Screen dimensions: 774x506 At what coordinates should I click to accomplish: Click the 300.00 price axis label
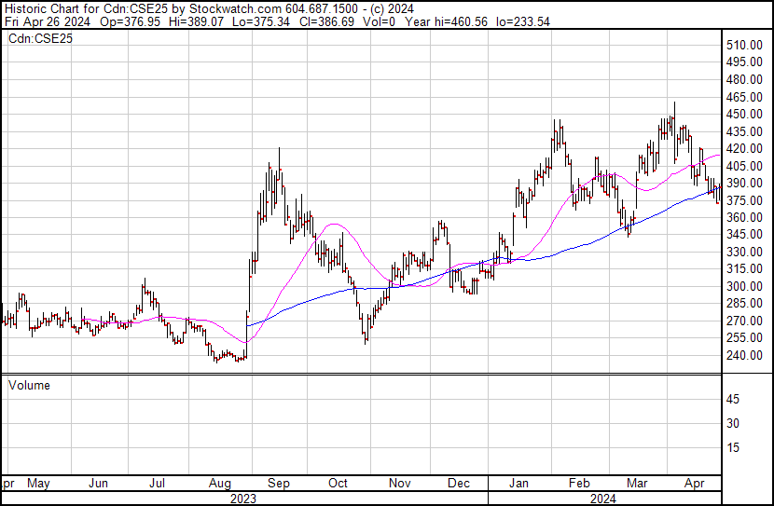pyautogui.click(x=744, y=286)
